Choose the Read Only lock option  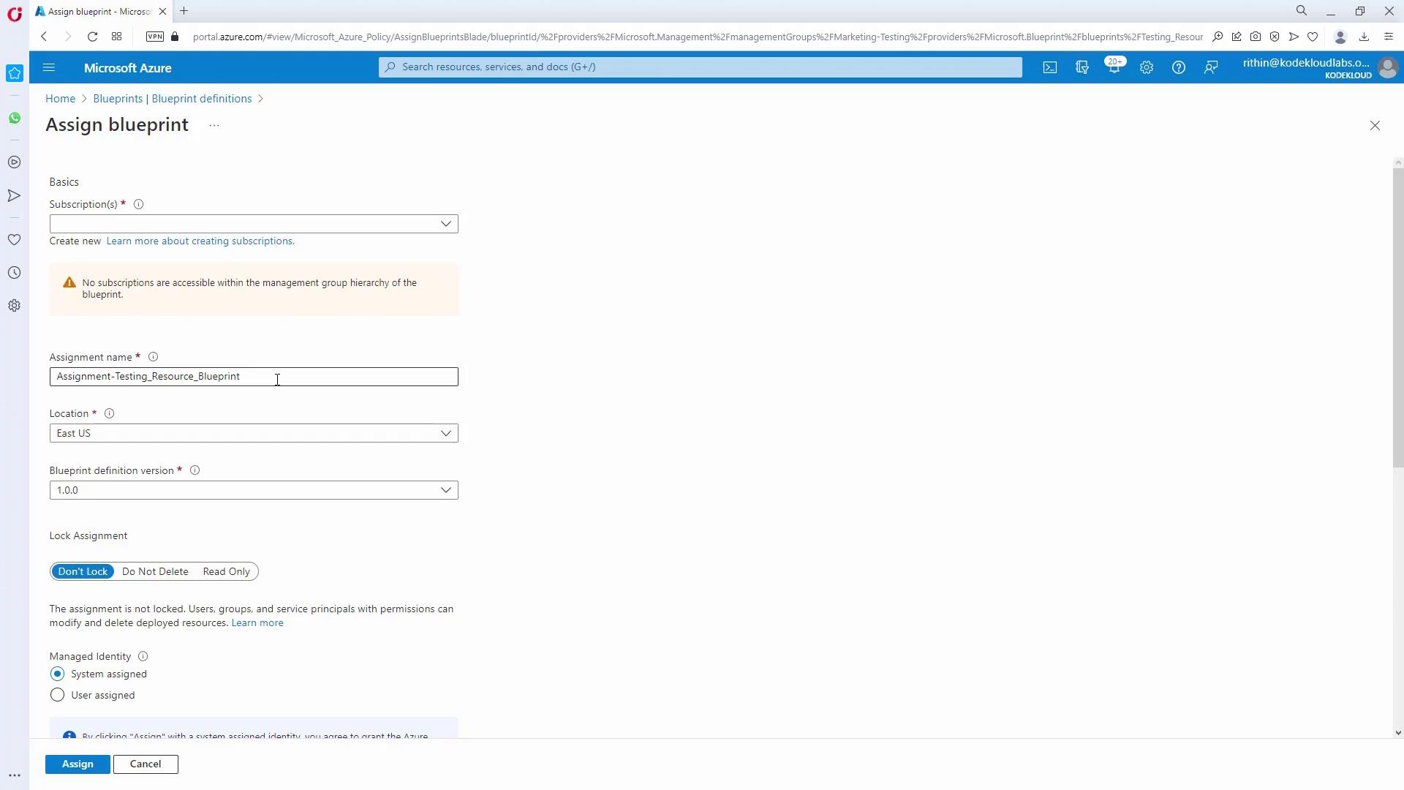(x=226, y=571)
